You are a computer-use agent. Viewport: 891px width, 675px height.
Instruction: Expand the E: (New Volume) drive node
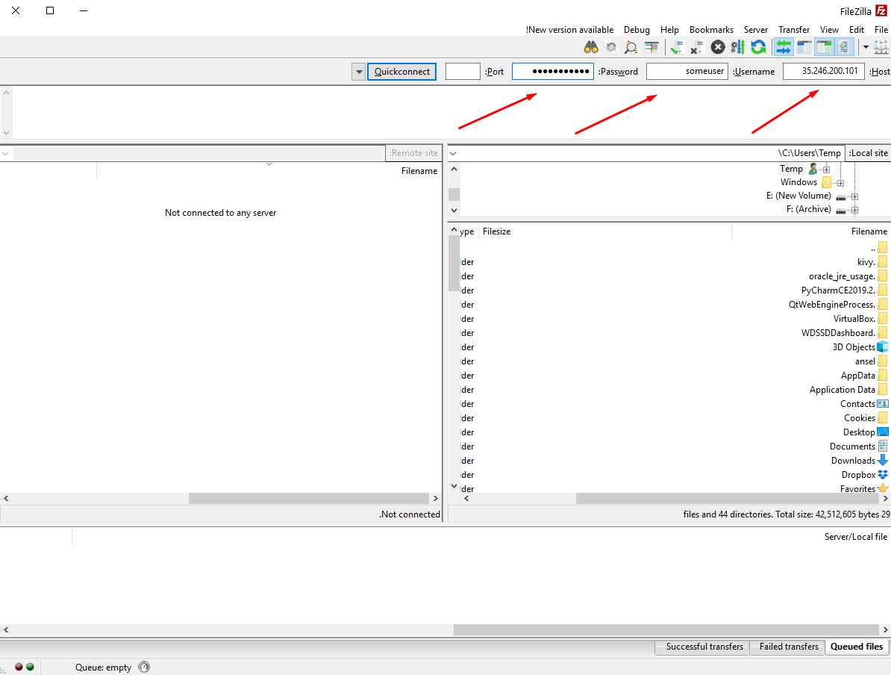pyautogui.click(x=854, y=197)
